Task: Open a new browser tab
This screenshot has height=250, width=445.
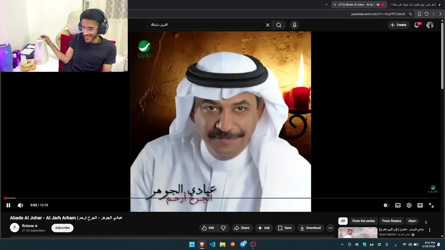Action: 326,5
